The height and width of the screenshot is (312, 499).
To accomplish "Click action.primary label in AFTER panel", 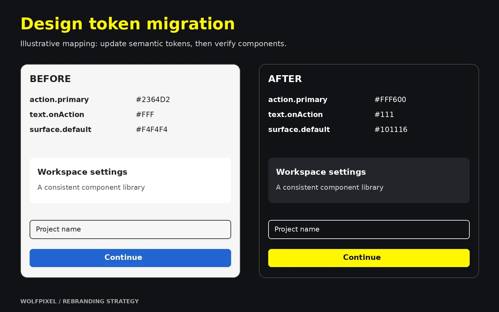I will point(298,100).
